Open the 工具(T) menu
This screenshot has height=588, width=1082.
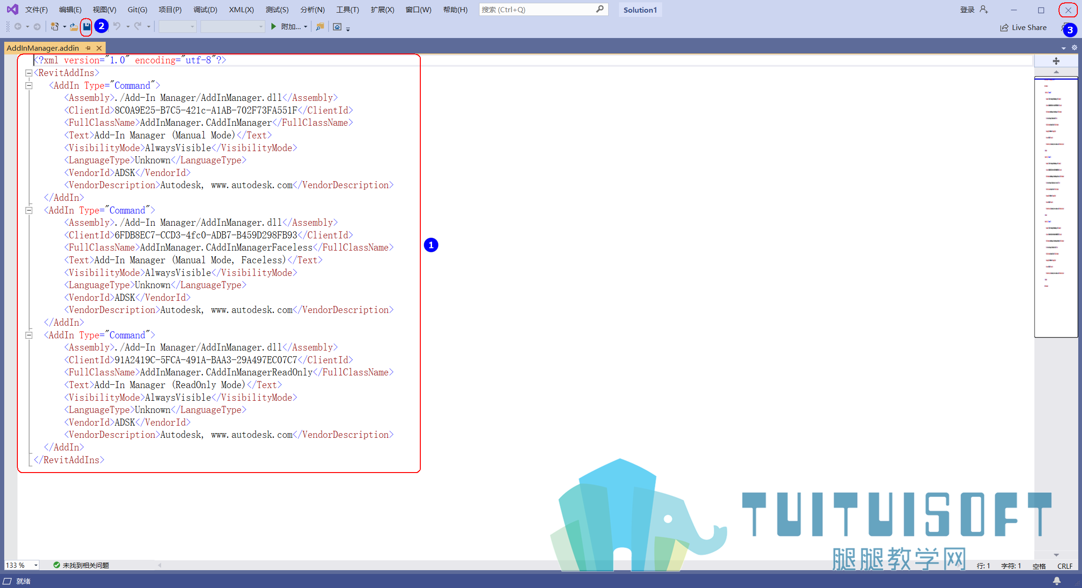click(x=348, y=9)
